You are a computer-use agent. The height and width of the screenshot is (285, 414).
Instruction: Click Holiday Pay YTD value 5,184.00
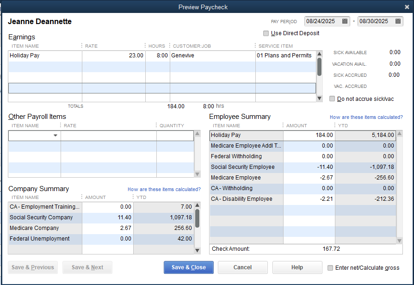click(366, 135)
